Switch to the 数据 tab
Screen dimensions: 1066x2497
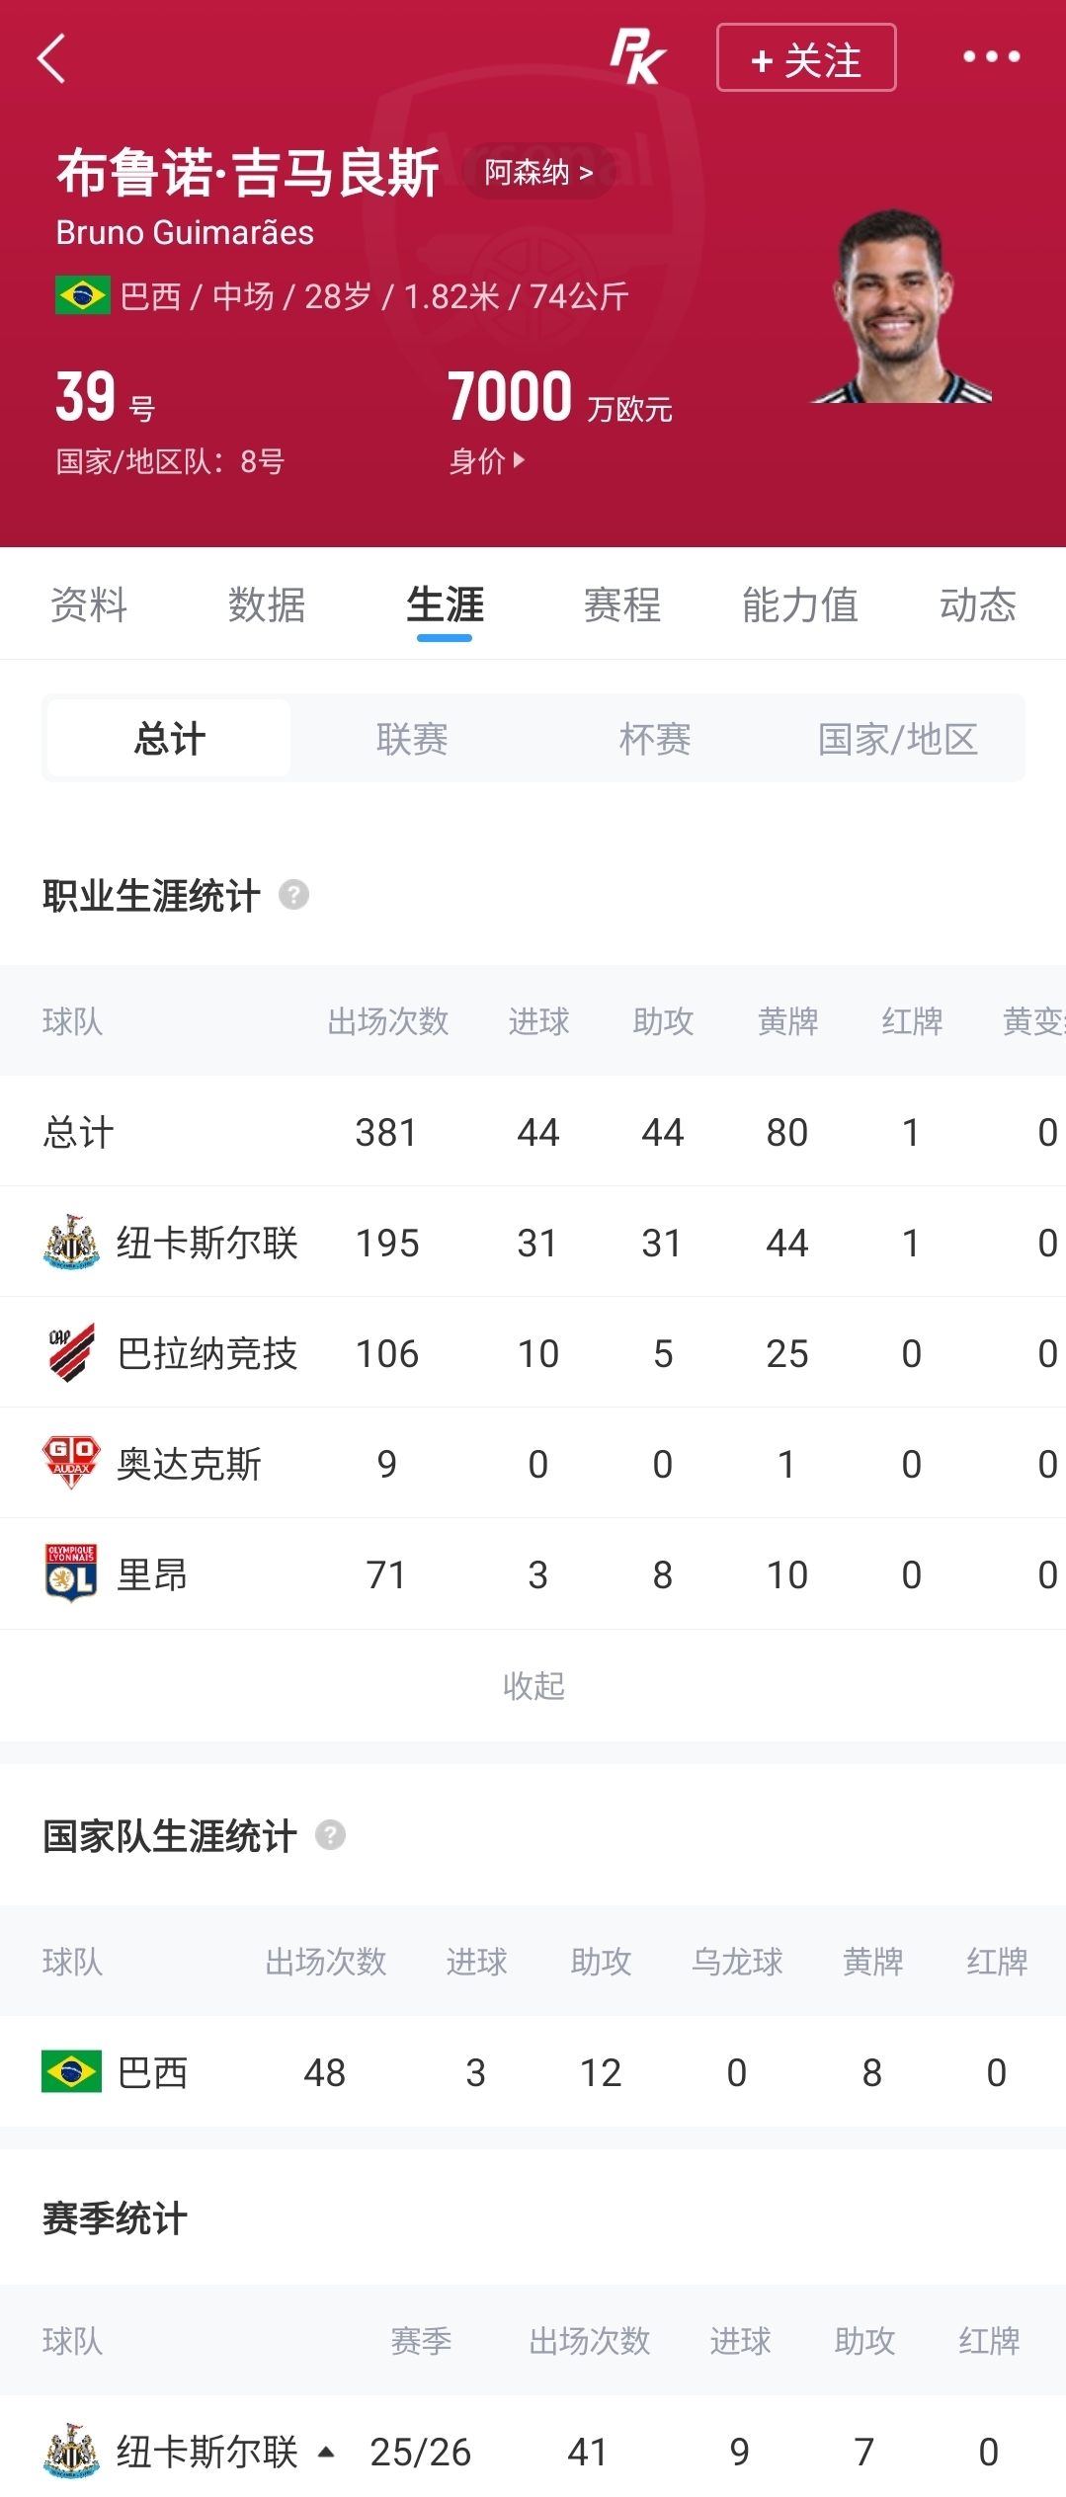267,604
